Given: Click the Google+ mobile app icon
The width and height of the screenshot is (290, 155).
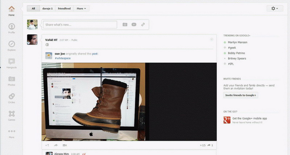Looking at the screenshot, I should tap(227, 120).
